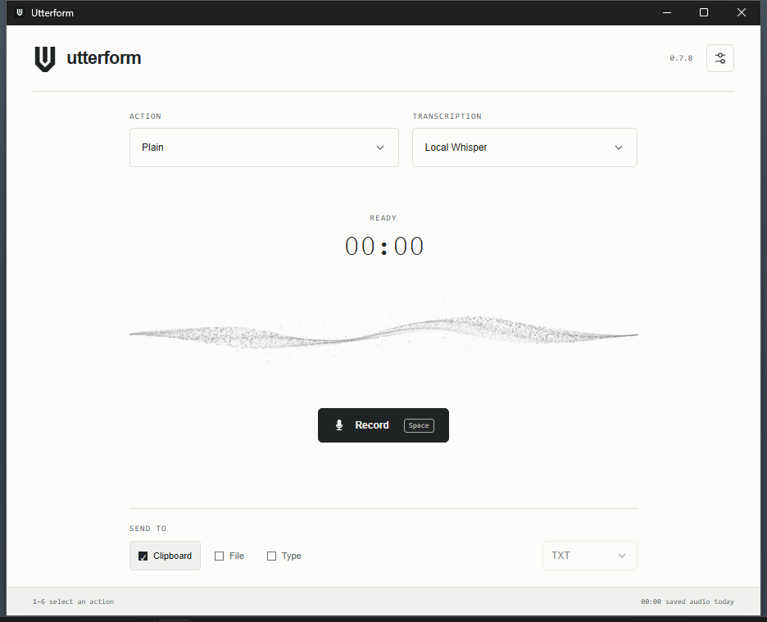This screenshot has height=622, width=767.
Task: Enable the File send-to checkbox
Action: click(x=219, y=556)
